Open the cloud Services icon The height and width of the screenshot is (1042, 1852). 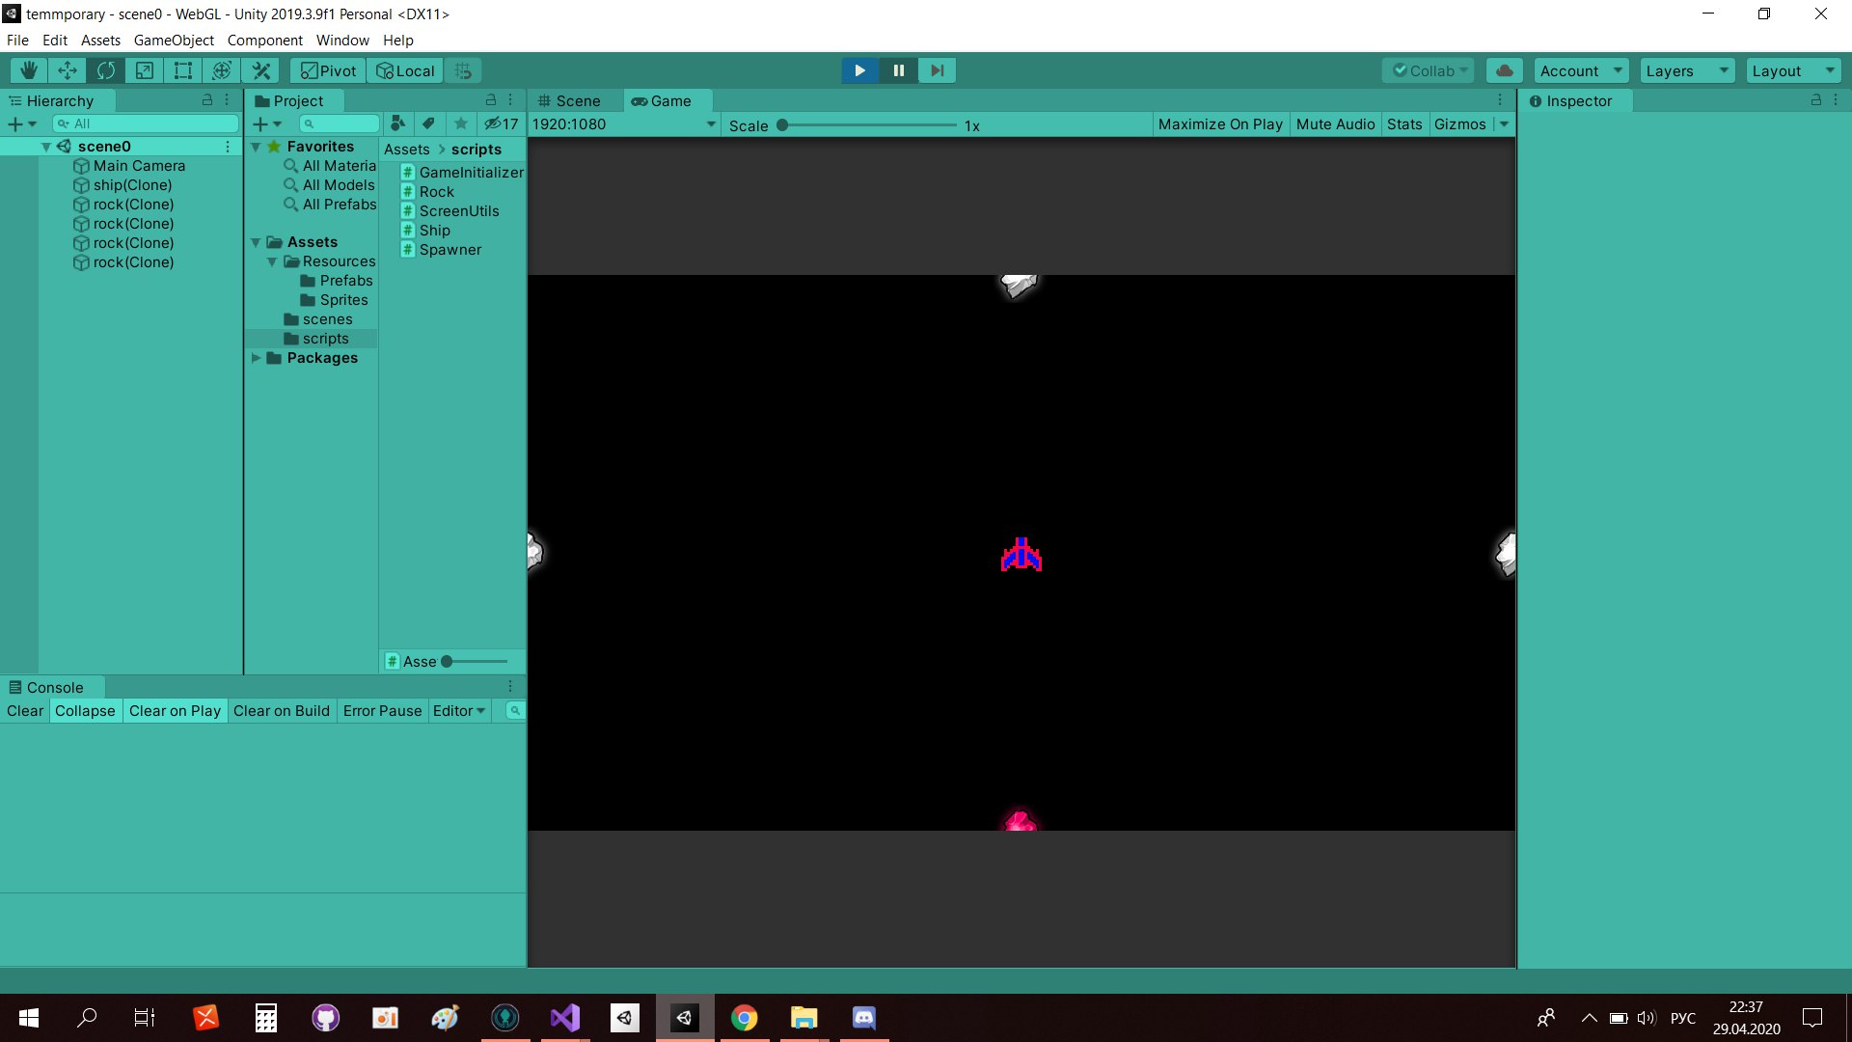(x=1505, y=70)
